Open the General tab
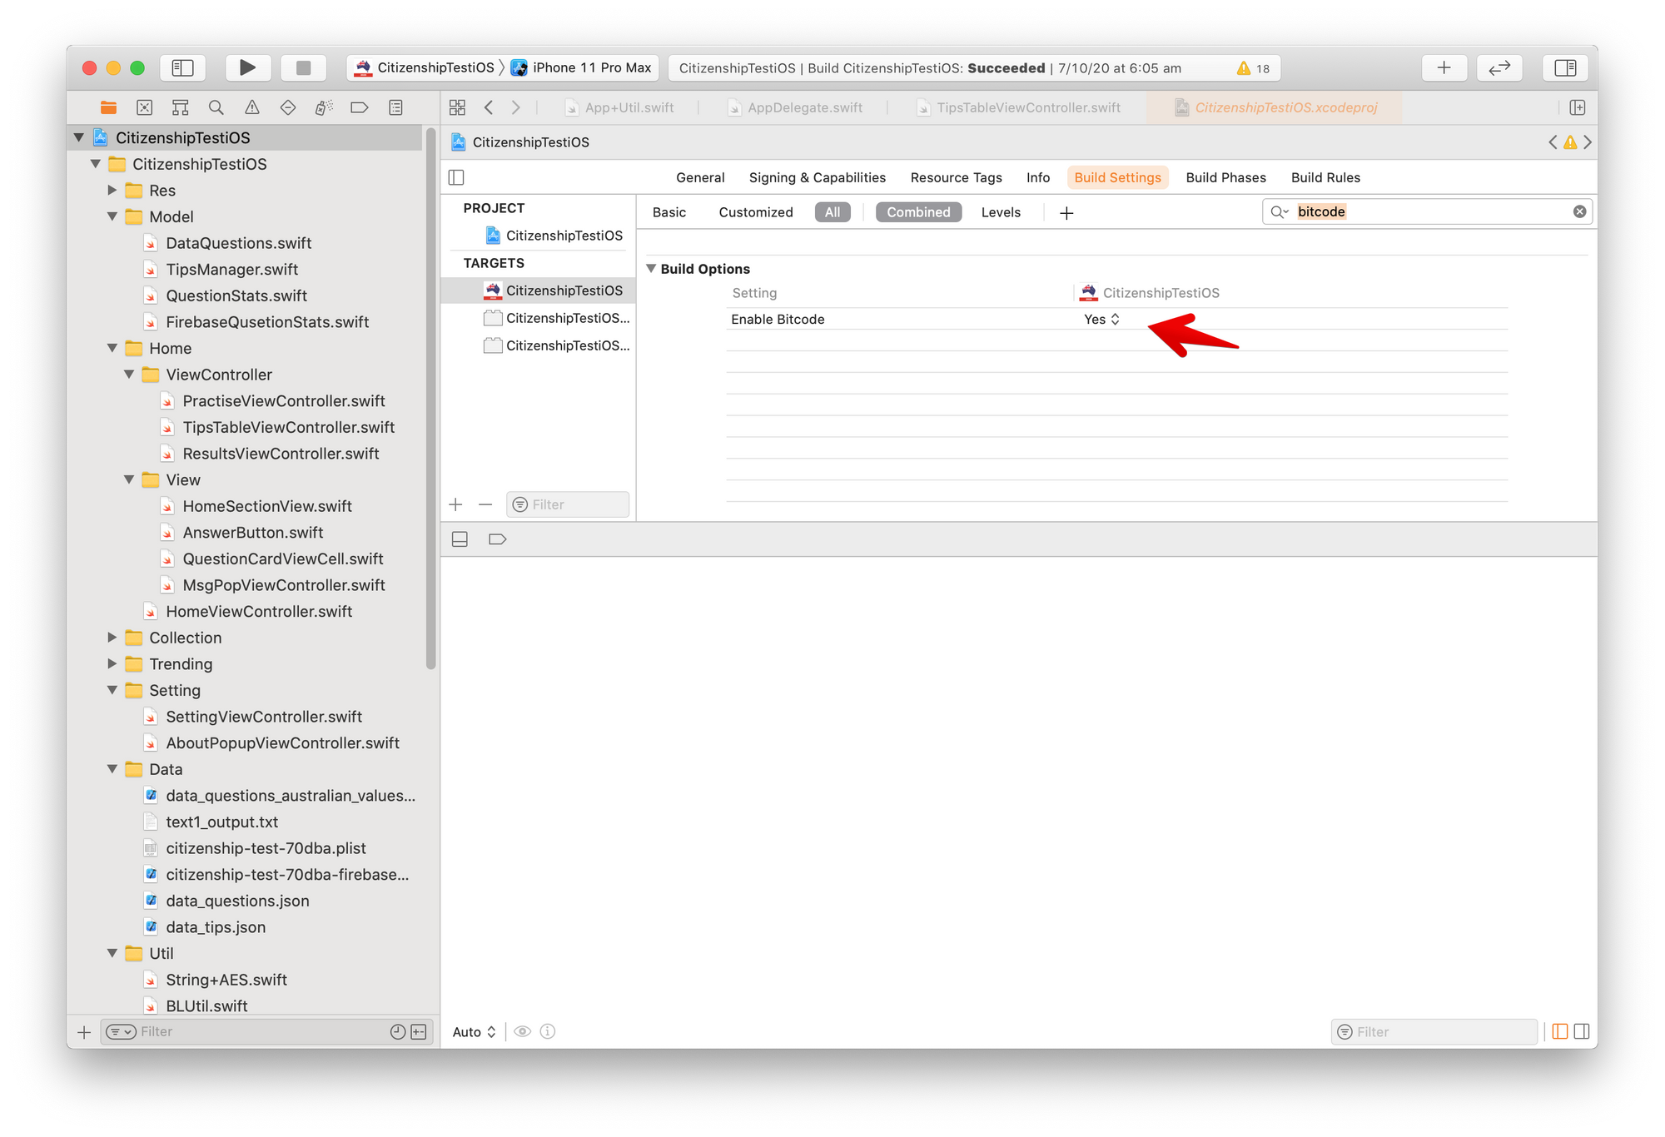 [700, 177]
